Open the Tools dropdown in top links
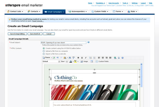 point(125,3)
